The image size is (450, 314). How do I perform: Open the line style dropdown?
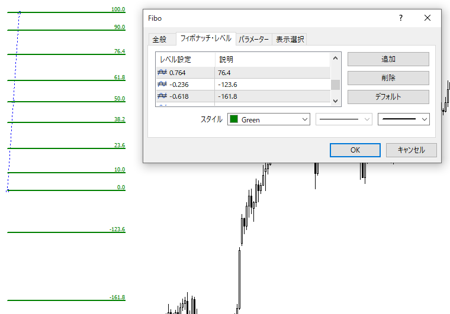pos(343,119)
